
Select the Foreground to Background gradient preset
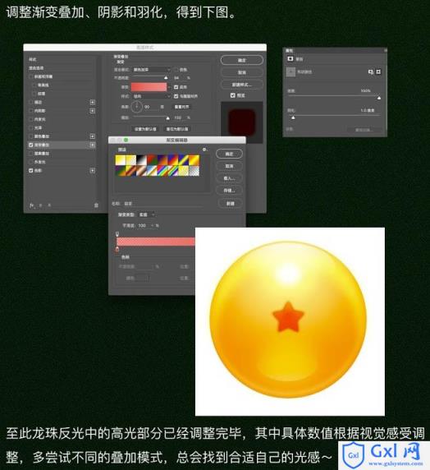(121, 159)
